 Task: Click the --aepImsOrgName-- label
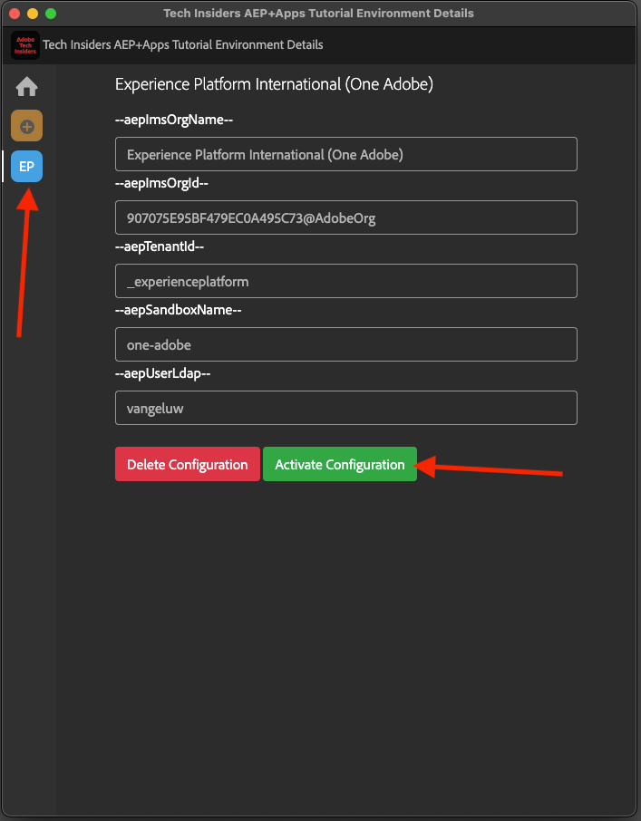click(x=174, y=120)
